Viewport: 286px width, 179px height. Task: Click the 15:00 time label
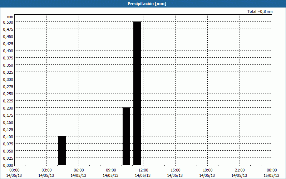175,170
